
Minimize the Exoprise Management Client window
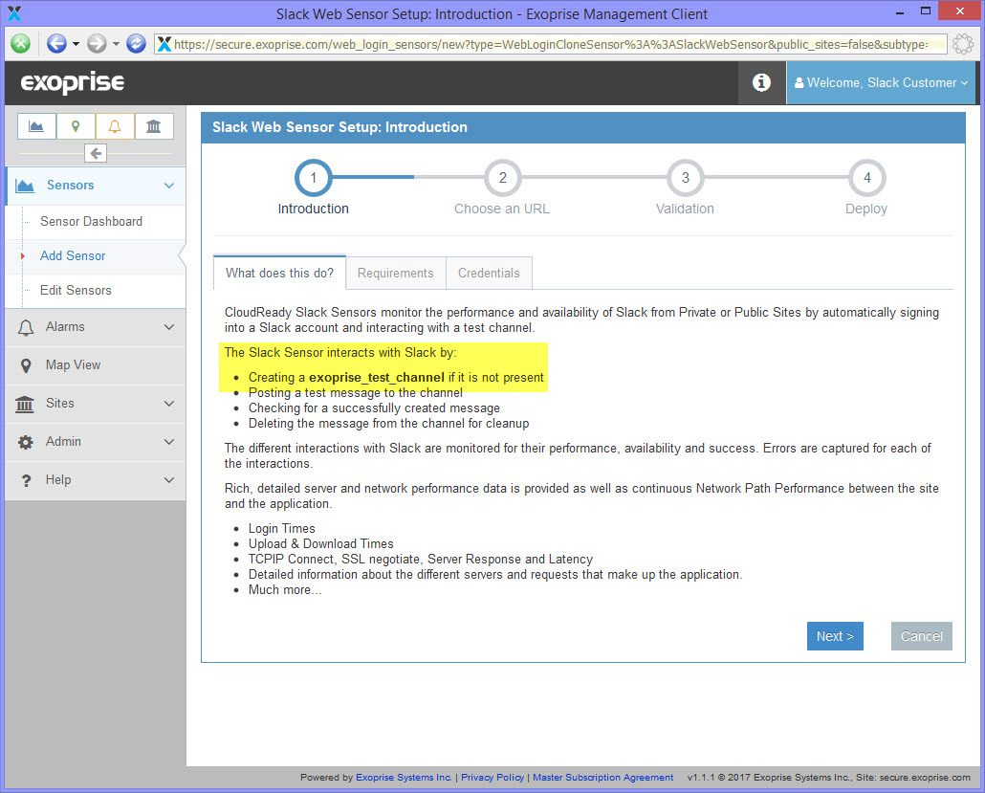901,12
